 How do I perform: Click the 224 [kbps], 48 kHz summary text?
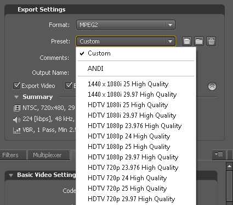coord(49,119)
